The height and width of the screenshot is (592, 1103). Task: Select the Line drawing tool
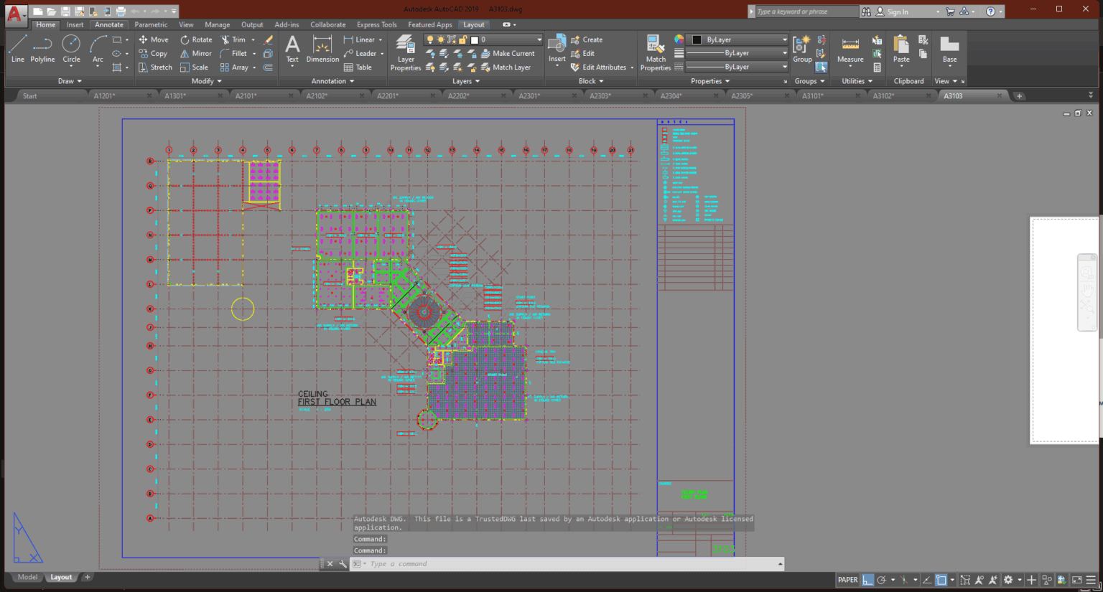[17, 50]
